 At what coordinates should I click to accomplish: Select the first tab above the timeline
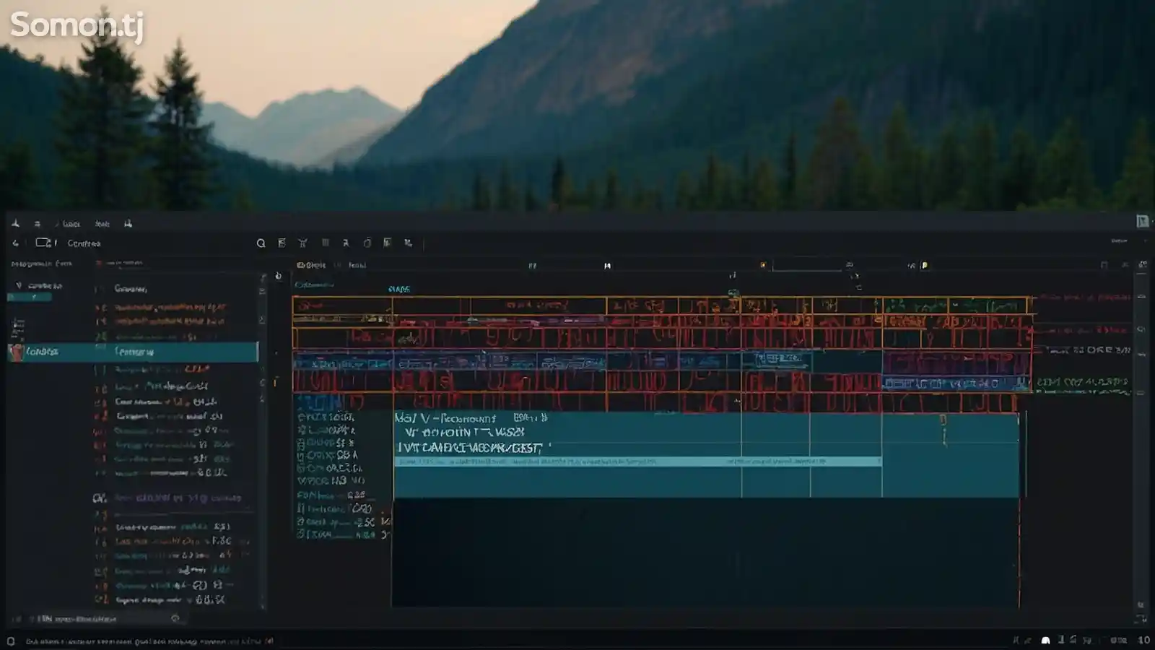(x=311, y=265)
